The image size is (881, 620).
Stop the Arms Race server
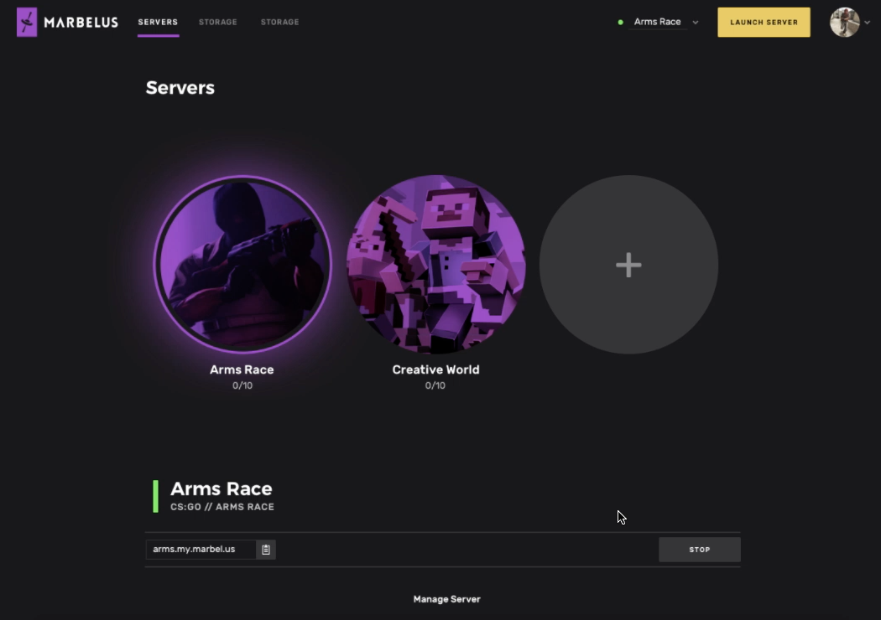tap(700, 550)
